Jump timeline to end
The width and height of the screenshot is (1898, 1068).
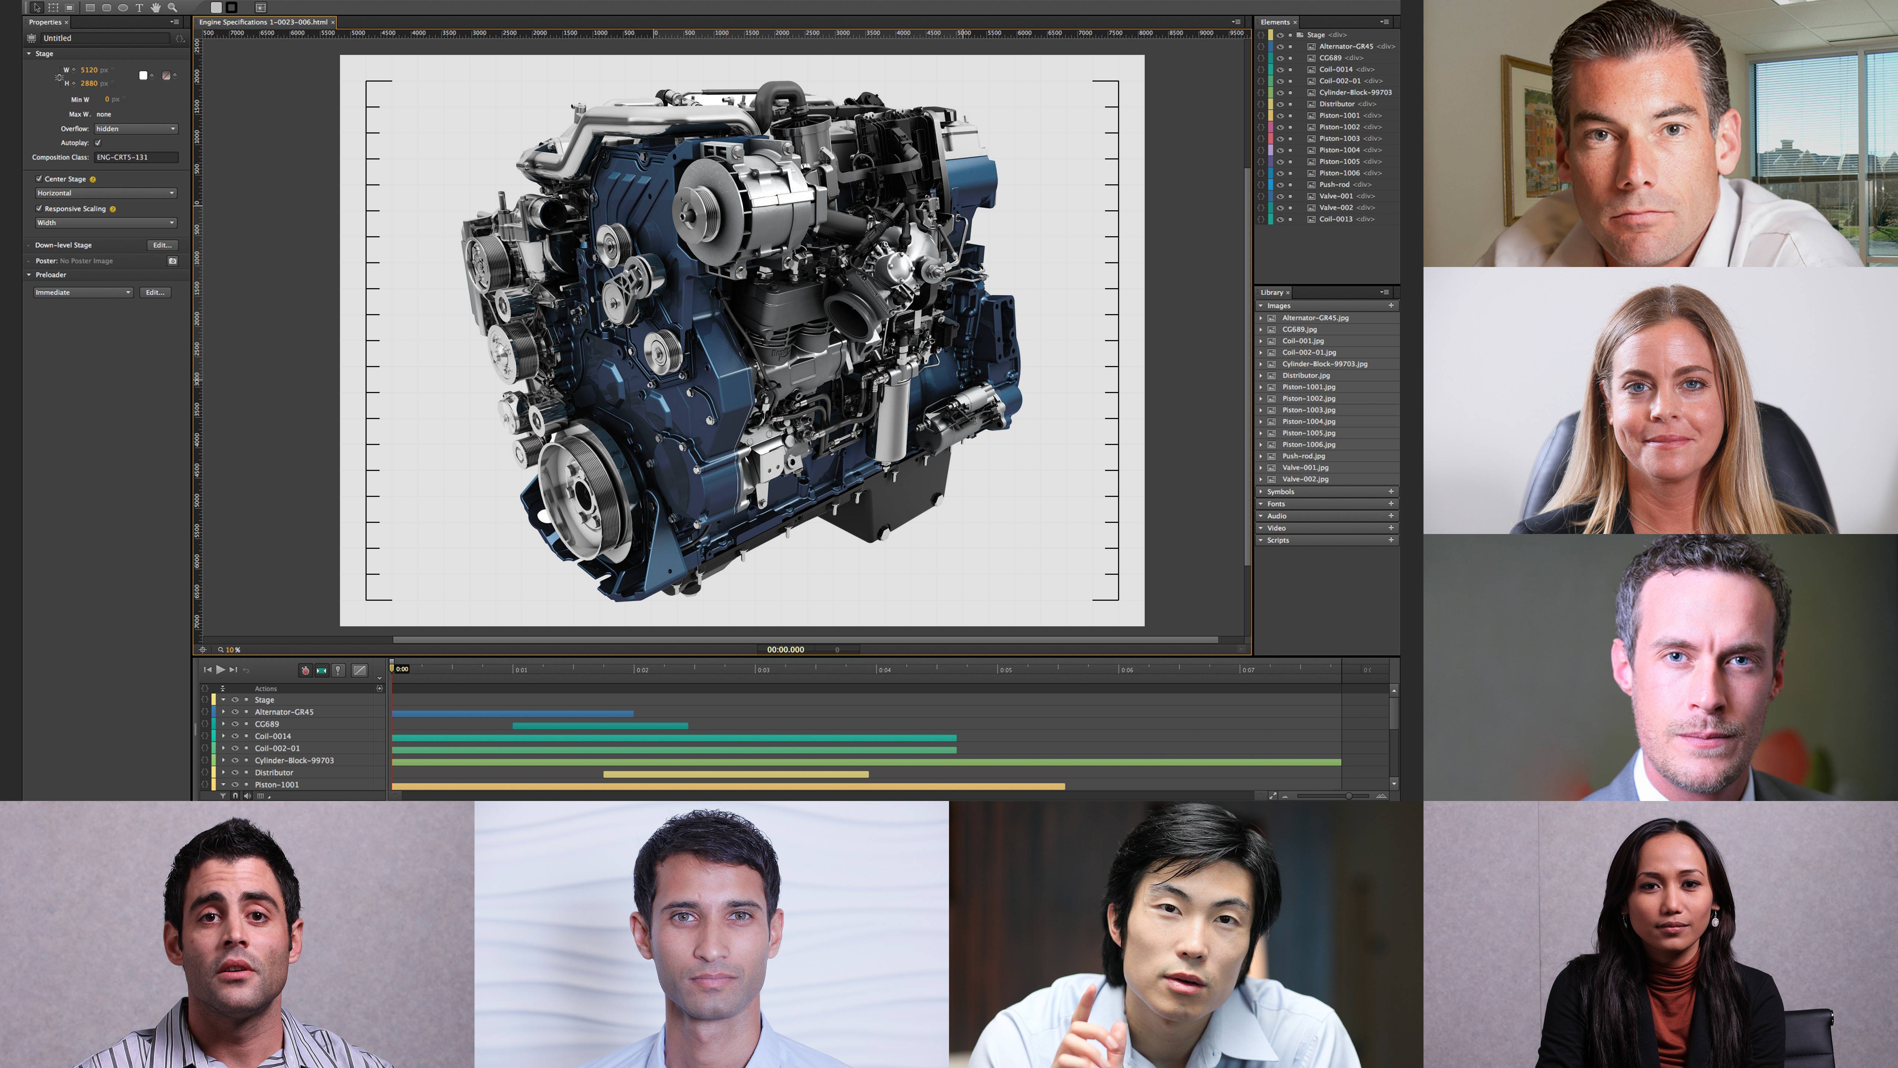click(x=234, y=669)
